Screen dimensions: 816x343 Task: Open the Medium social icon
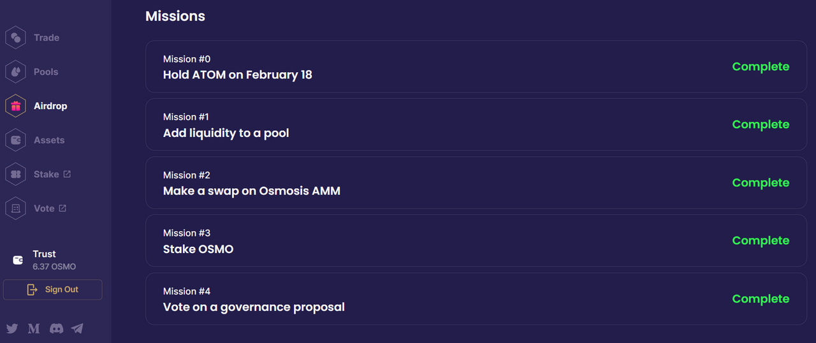click(34, 328)
